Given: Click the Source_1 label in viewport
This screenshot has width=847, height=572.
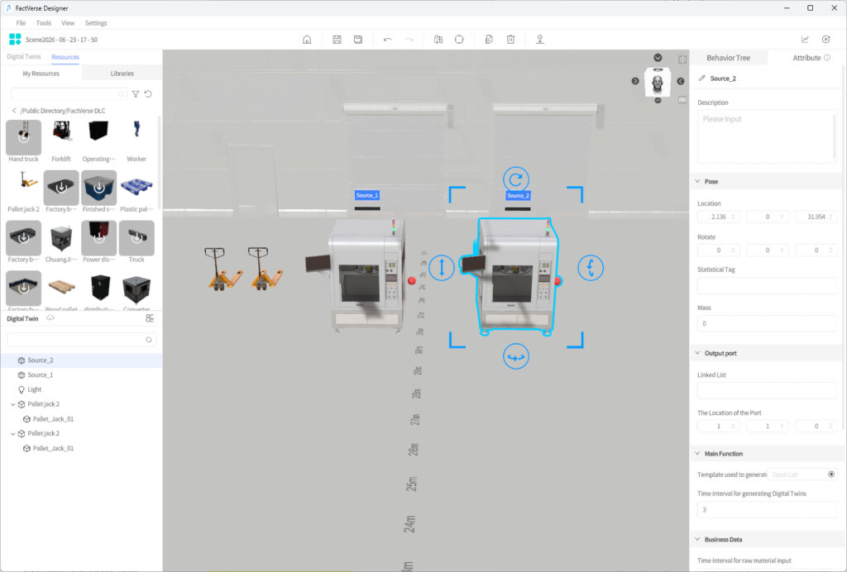Looking at the screenshot, I should (x=366, y=195).
